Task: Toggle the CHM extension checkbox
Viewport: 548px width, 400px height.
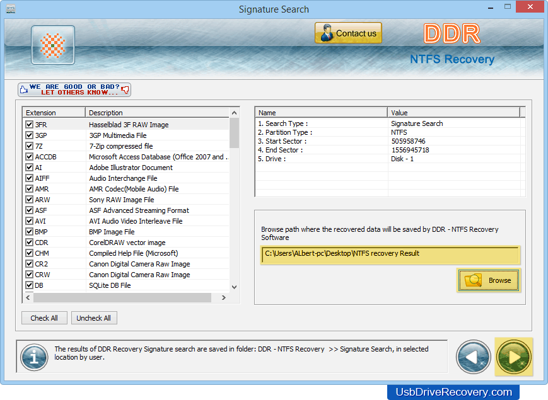Action: click(x=30, y=253)
